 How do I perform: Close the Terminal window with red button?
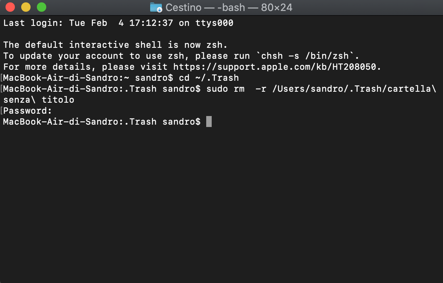(10, 7)
